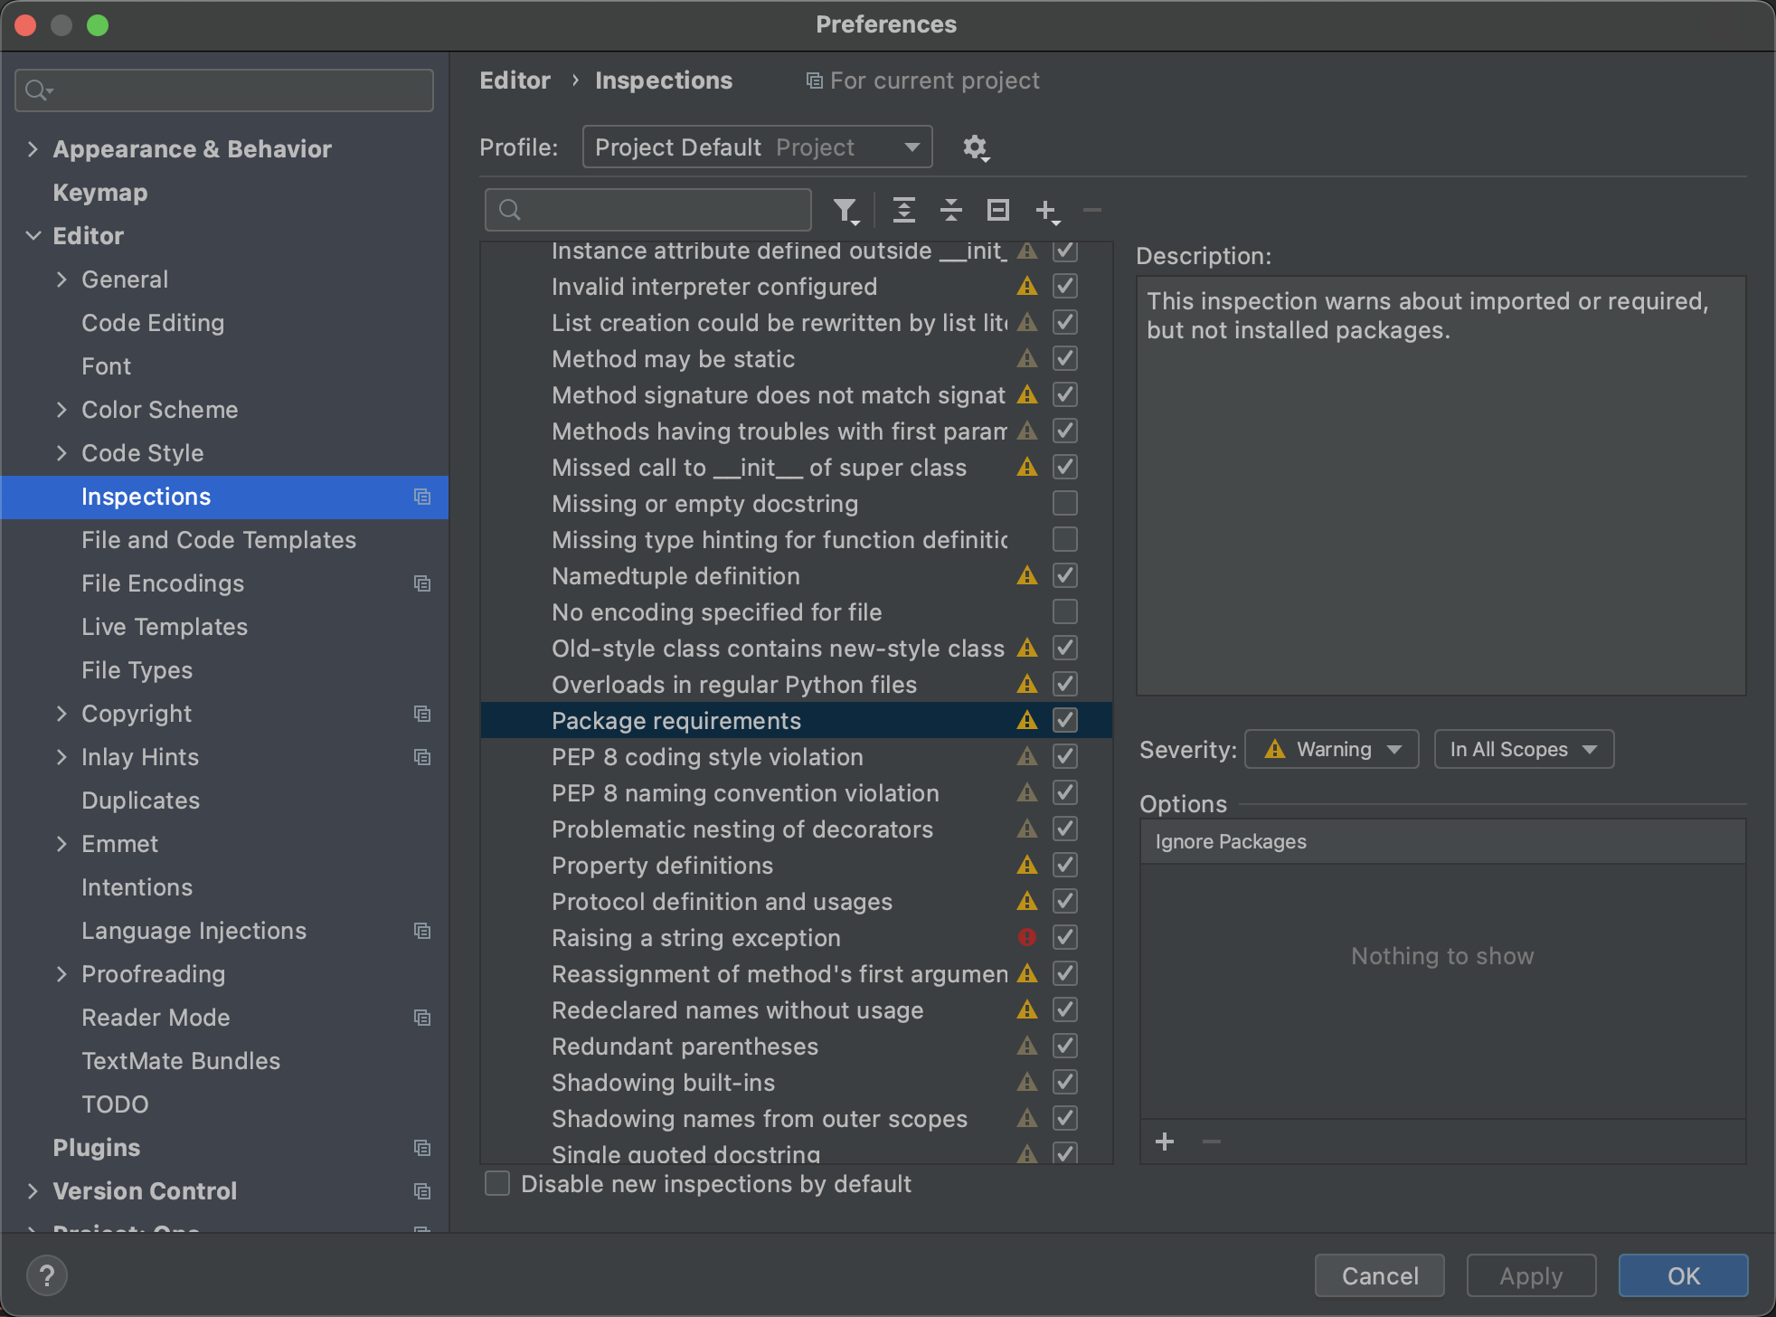Open the Project Default profile dropdown
This screenshot has height=1317, width=1776.
(758, 147)
